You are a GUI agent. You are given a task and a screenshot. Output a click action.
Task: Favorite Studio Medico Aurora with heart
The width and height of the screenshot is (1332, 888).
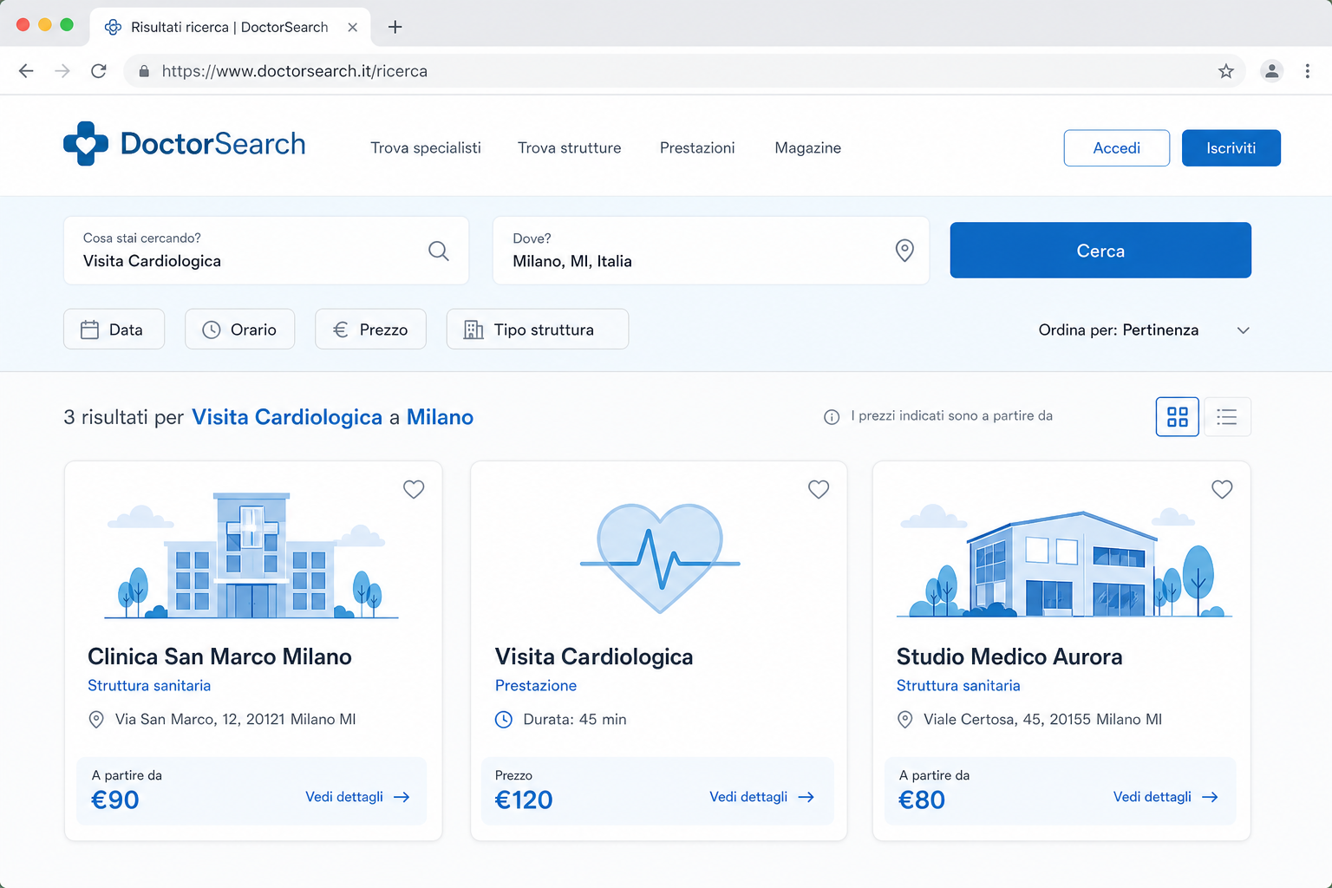(1222, 489)
